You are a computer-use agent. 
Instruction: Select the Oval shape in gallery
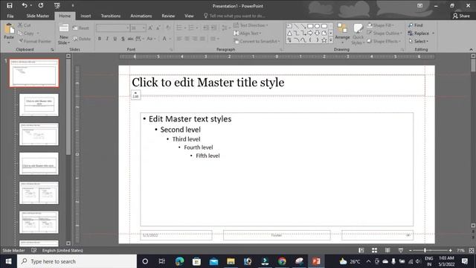coord(317,26)
